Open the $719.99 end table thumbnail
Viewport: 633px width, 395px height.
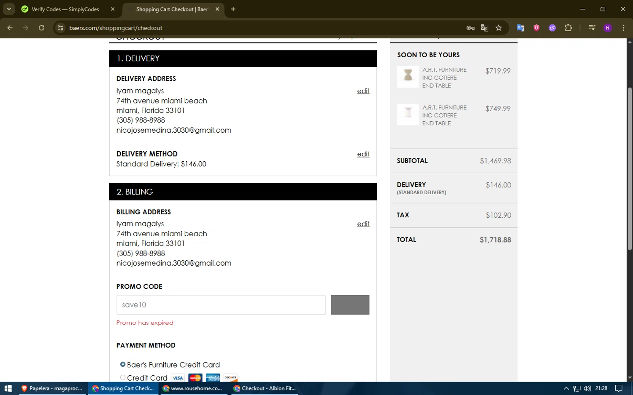click(x=408, y=77)
